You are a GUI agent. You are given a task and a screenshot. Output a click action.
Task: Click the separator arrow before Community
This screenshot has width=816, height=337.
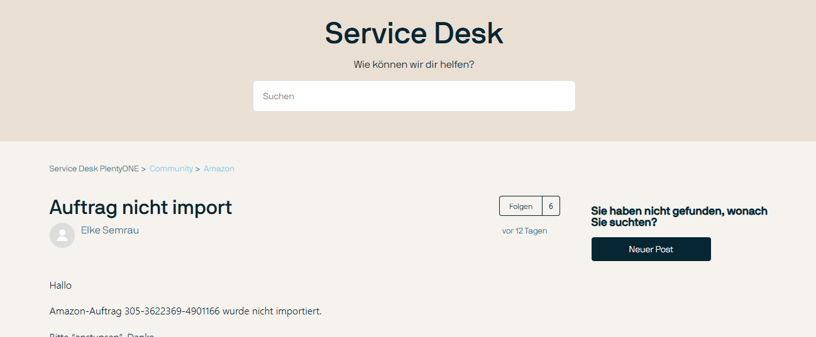[x=143, y=169]
